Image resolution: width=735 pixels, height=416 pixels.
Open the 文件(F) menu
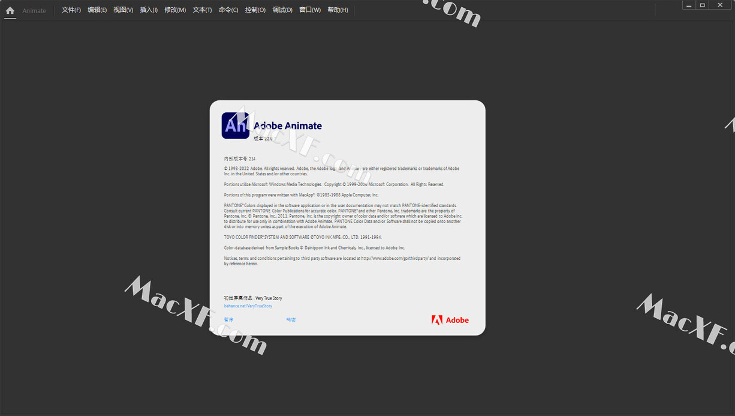(x=71, y=10)
